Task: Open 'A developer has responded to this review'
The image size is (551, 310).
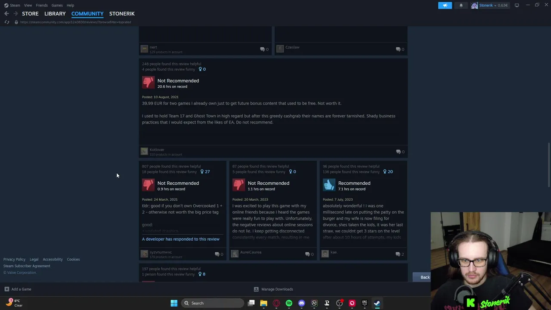Action: (181, 239)
